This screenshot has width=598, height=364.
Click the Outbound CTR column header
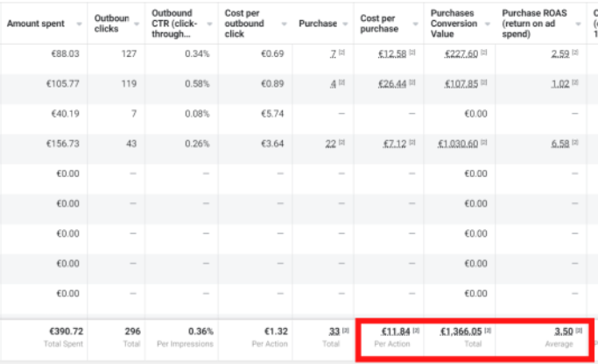(174, 24)
